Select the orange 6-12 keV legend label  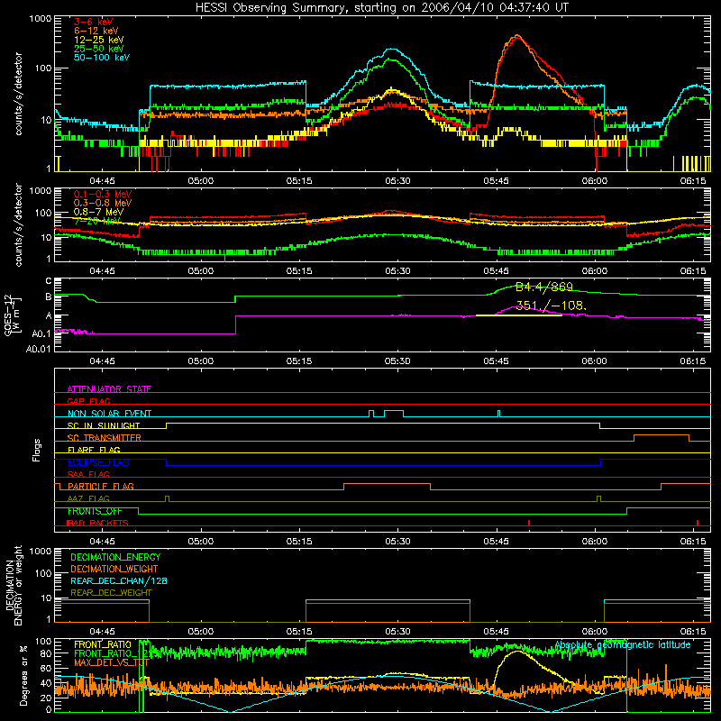pyautogui.click(x=96, y=31)
